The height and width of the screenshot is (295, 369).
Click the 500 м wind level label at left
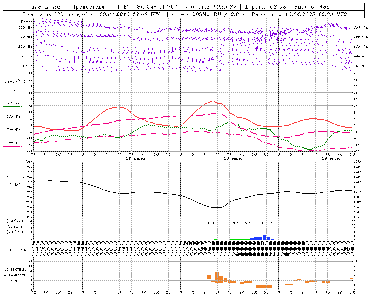[x=27, y=56]
